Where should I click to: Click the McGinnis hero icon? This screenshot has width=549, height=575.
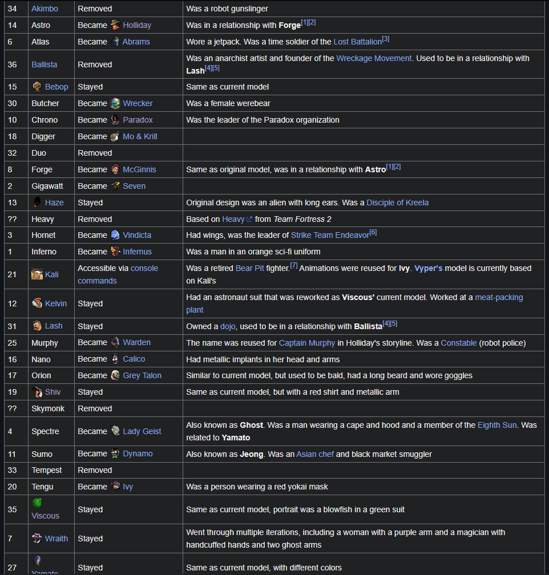point(116,169)
